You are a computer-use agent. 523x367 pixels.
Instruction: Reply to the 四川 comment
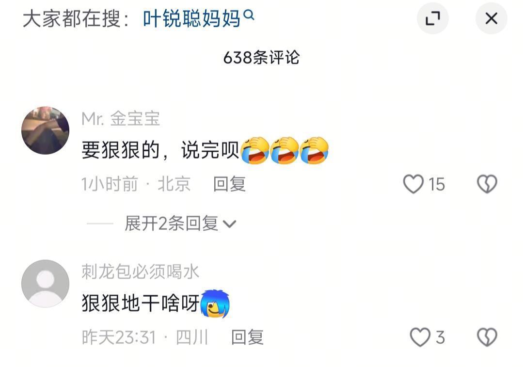[247, 337]
